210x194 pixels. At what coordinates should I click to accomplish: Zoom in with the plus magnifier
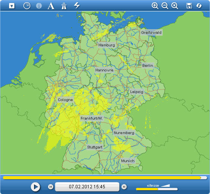155,6
